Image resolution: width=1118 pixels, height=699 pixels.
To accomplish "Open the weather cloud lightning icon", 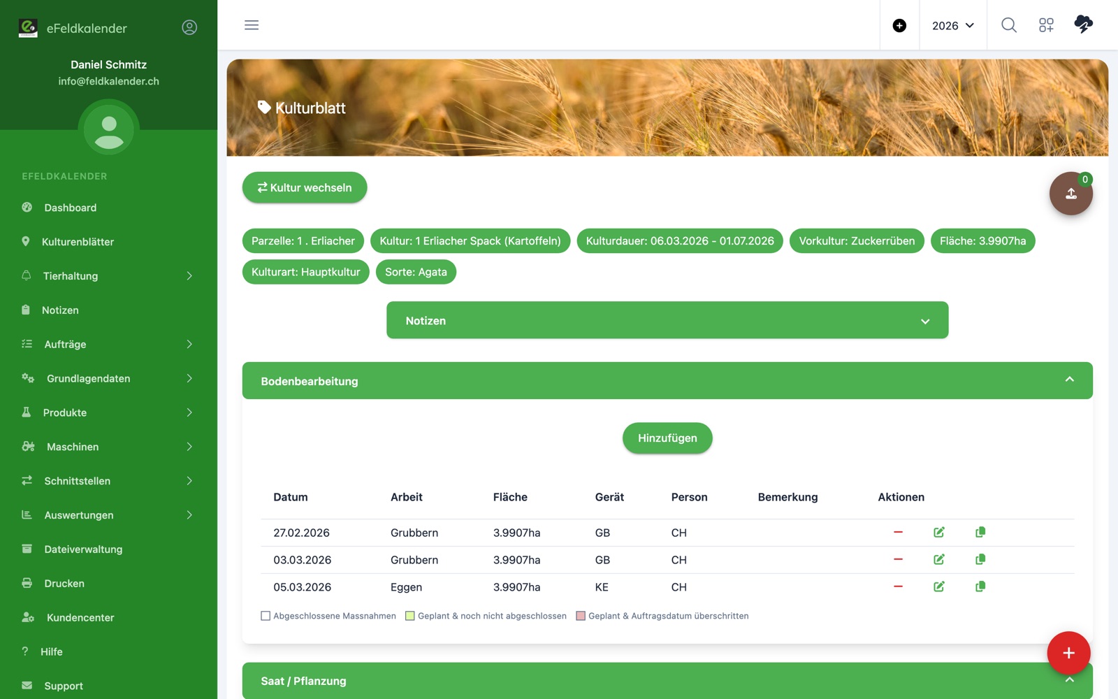I will point(1083,24).
